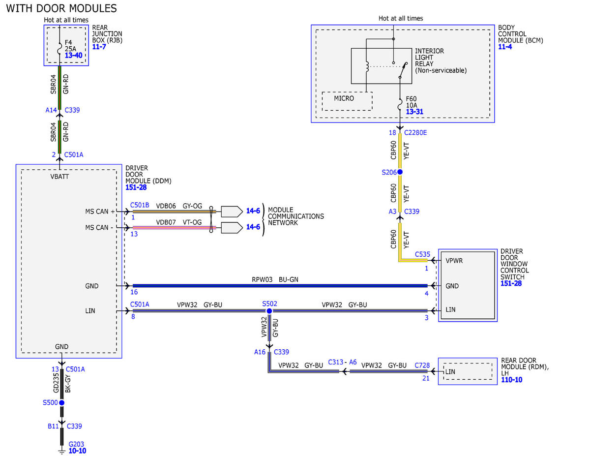Click the "MS CAN -" pin label
590x456 pixels.
pos(100,227)
